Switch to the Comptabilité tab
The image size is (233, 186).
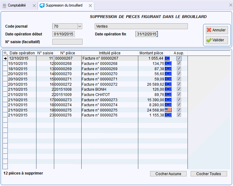click(x=17, y=5)
